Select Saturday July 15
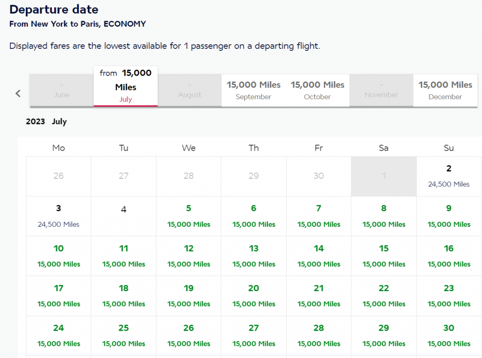The width and height of the screenshot is (482, 358). click(384, 256)
